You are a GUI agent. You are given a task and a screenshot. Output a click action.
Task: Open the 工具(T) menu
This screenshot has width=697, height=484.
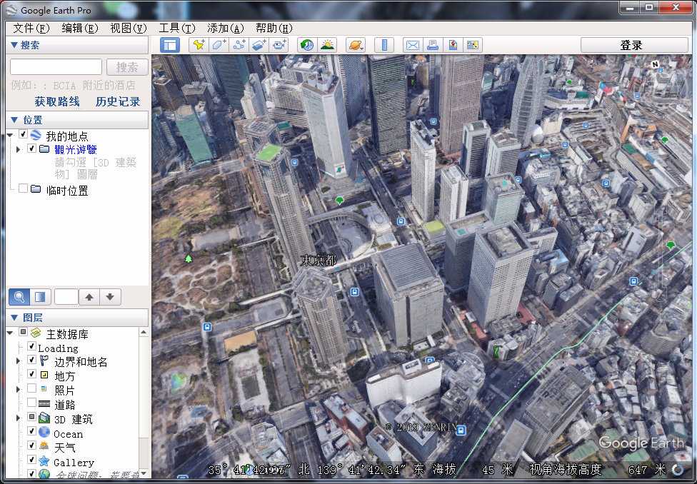[177, 29]
